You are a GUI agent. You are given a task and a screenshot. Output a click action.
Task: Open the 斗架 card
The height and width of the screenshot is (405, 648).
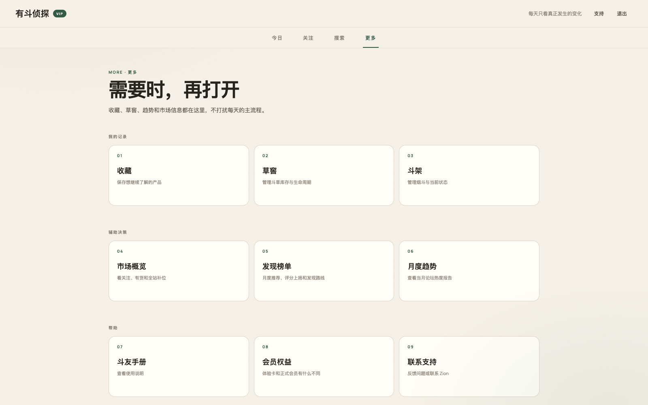(469, 175)
